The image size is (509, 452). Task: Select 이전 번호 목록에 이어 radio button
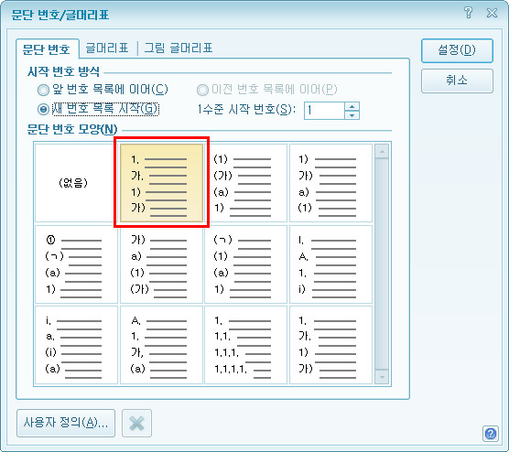202,90
